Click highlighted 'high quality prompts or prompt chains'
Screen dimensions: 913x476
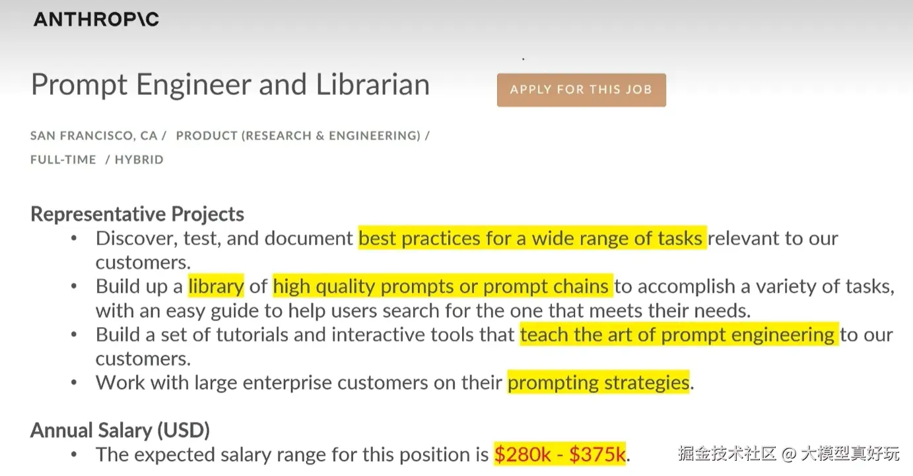(442, 286)
